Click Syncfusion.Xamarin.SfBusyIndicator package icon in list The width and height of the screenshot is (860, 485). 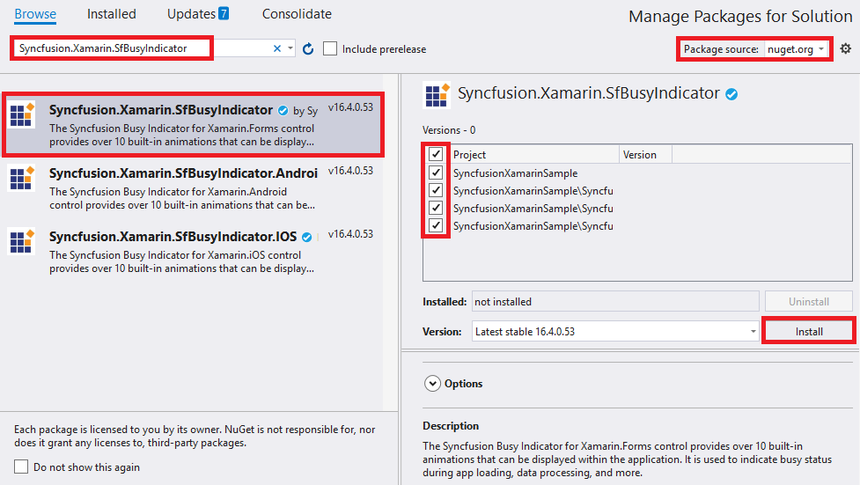tap(22, 116)
